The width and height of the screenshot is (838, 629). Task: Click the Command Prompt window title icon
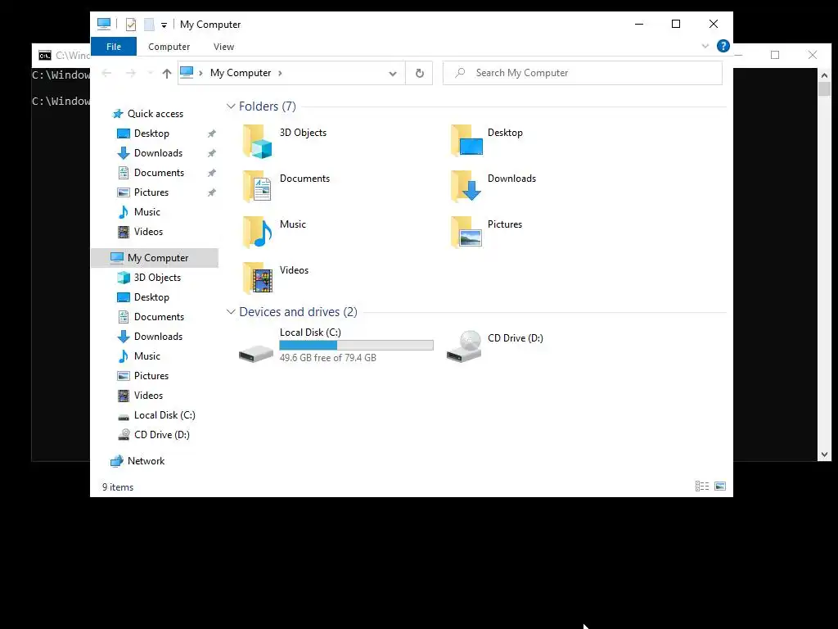coord(45,56)
